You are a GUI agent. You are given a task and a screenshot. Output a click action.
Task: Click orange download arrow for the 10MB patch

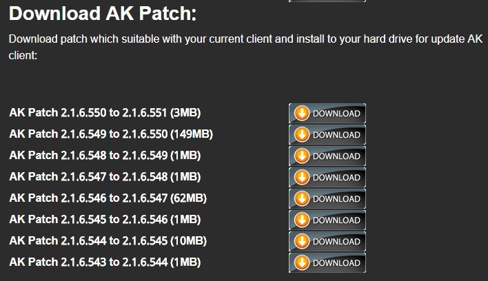coord(302,242)
